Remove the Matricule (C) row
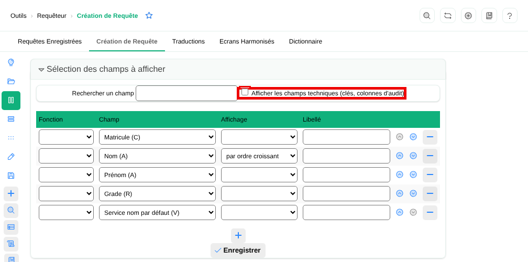528x262 pixels. point(430,137)
